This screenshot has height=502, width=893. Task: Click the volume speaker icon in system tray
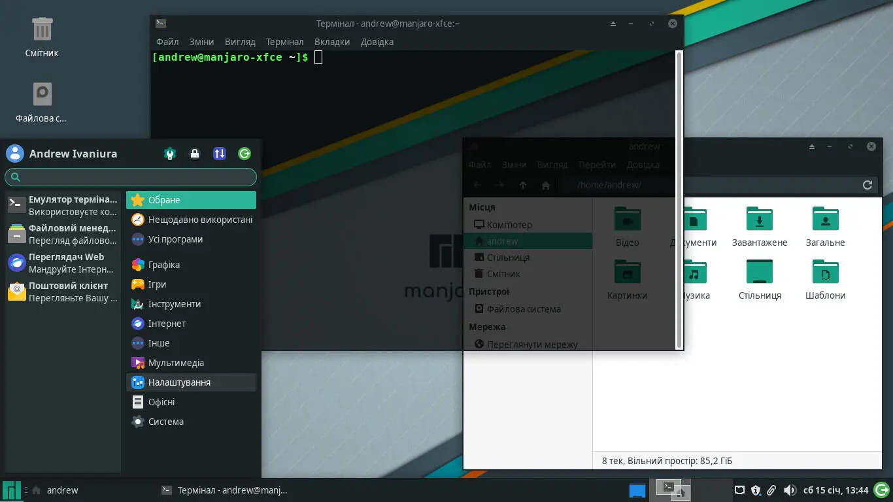pyautogui.click(x=790, y=490)
